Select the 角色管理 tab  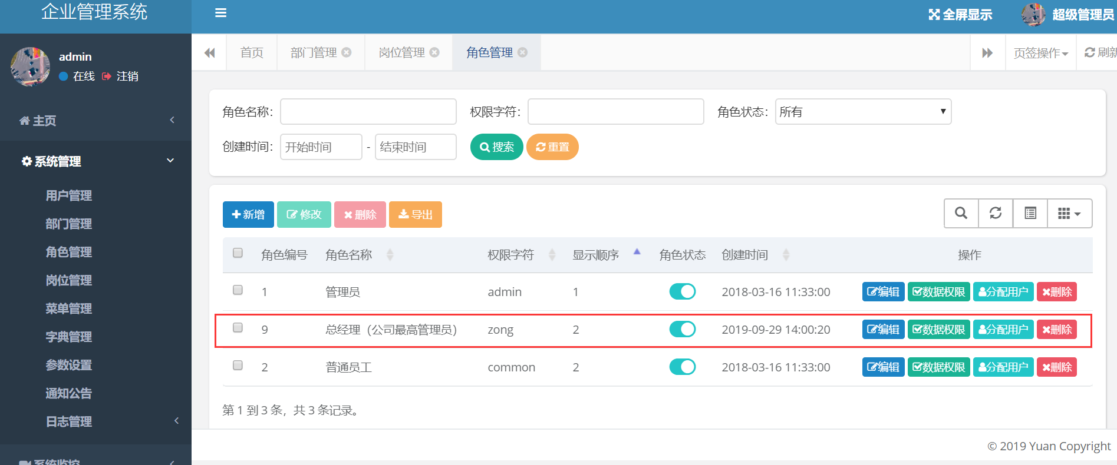coord(489,52)
